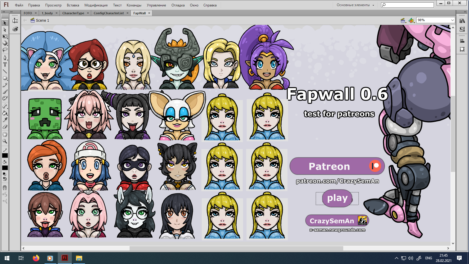
Task: Open the Файл menu
Action: pos(19,5)
